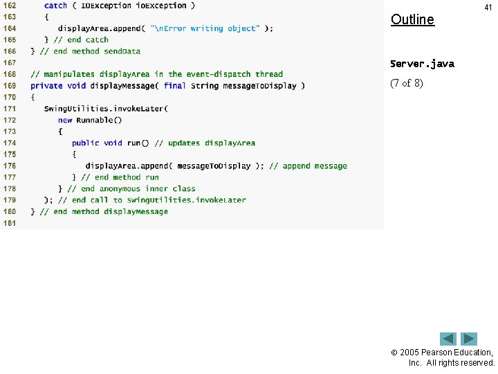Click the SwingUtilities.invokeLater( call
Viewport: 498px width, 374px height.
click(106, 109)
